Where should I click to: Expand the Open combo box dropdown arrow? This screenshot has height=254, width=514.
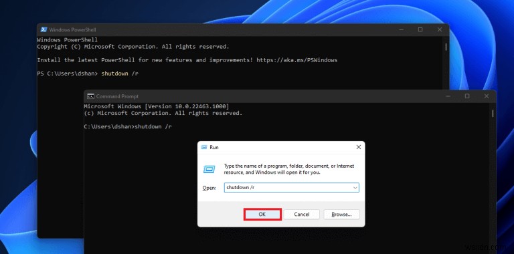[355, 188]
